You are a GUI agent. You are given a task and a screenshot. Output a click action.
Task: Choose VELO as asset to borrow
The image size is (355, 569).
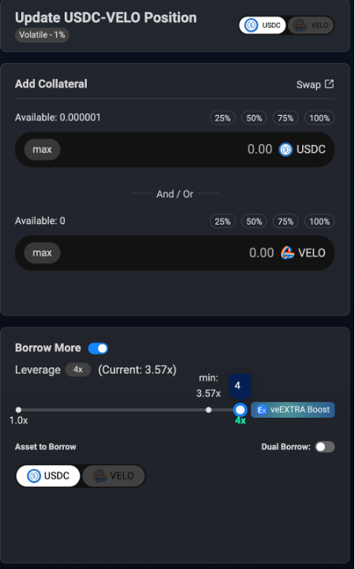(114, 476)
